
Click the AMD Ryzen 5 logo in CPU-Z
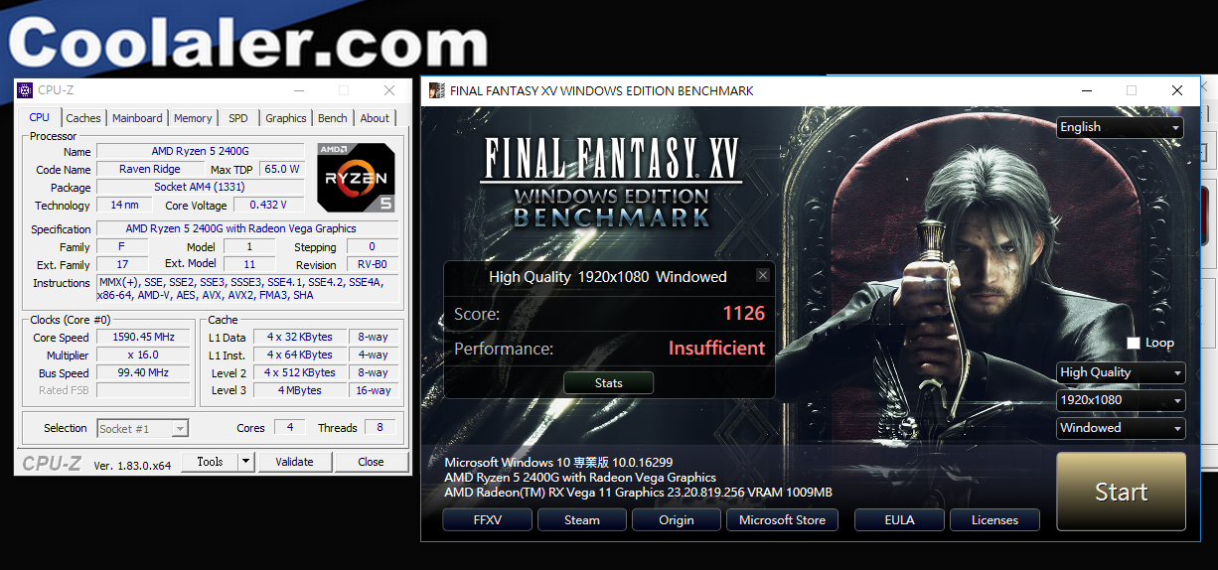tap(358, 179)
